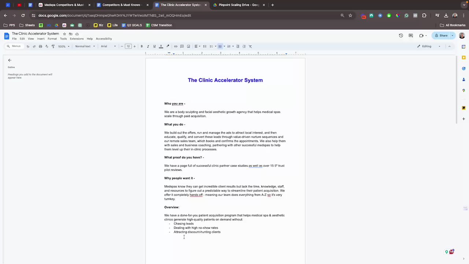Image resolution: width=469 pixels, height=264 pixels.
Task: Expand bulleted list style options
Action: [x=224, y=46]
